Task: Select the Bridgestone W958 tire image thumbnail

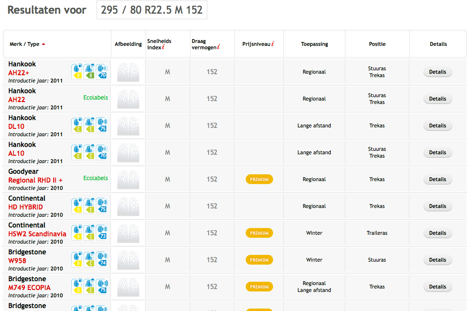Action: (x=128, y=260)
